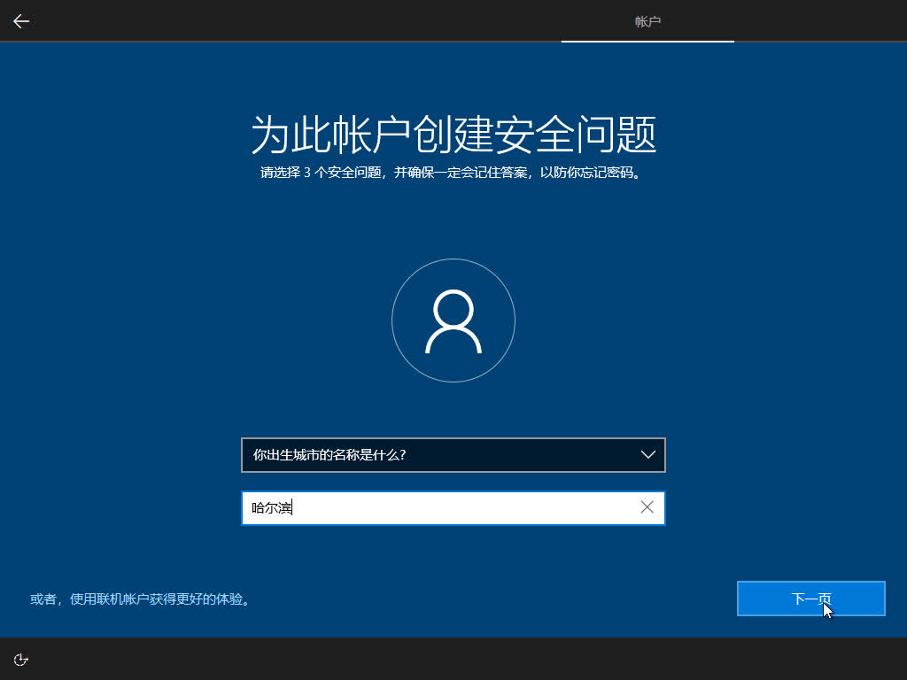Click the back arrow at top left
Screen dimensions: 907x680
tap(21, 21)
